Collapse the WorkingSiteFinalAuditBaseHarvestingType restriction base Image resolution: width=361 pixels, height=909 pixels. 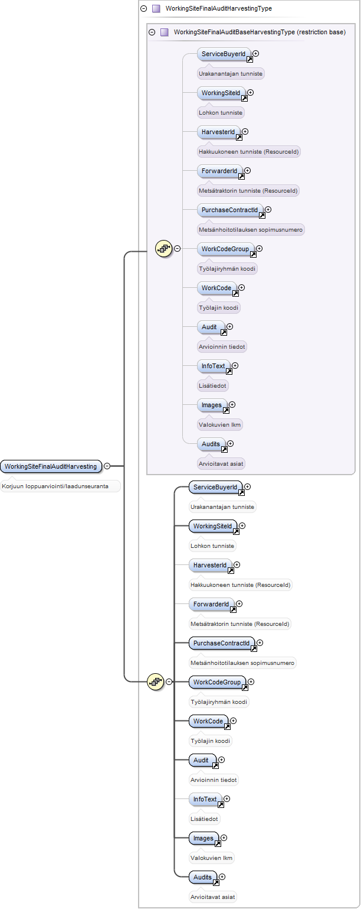152,32
